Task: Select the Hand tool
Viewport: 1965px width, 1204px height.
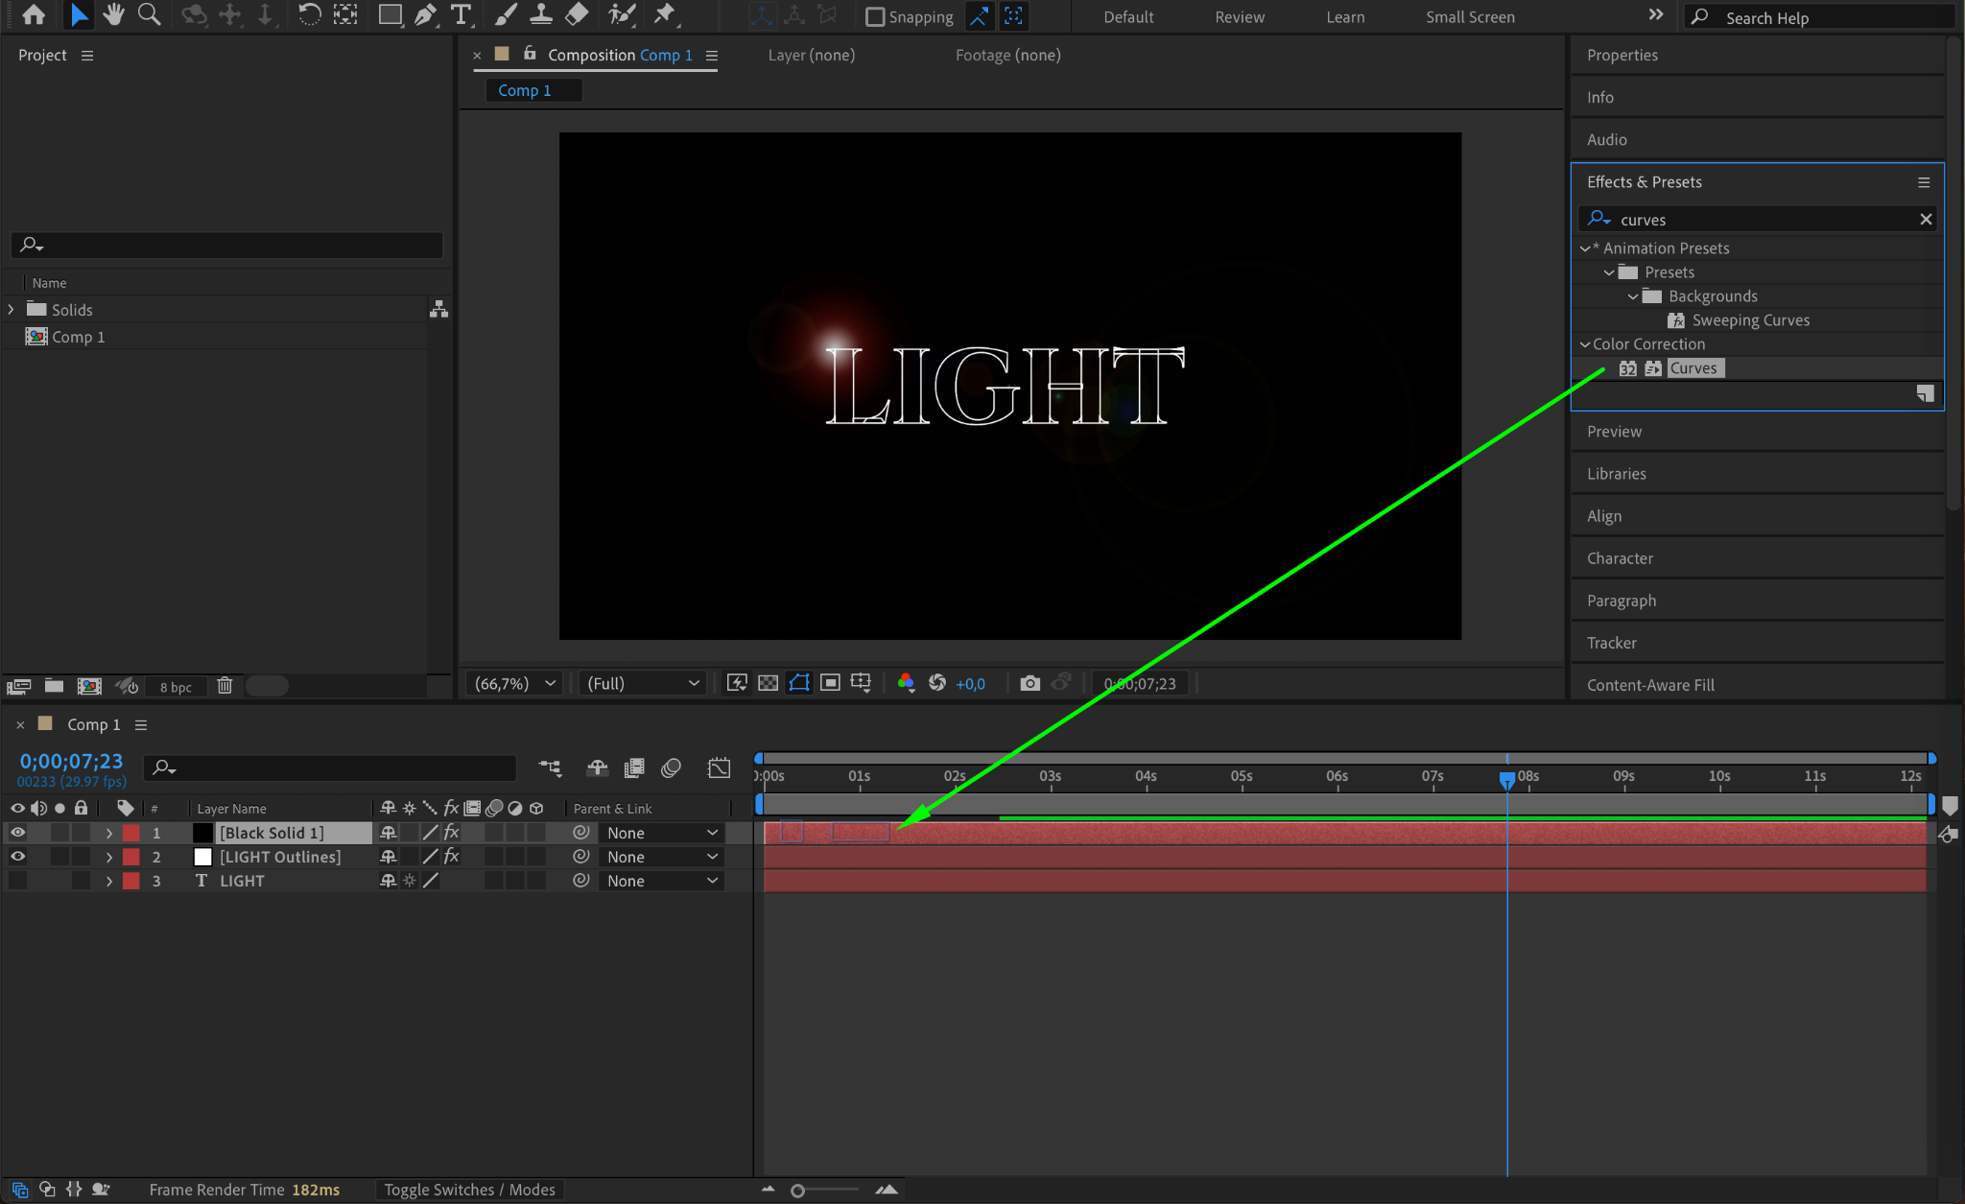Action: click(113, 14)
